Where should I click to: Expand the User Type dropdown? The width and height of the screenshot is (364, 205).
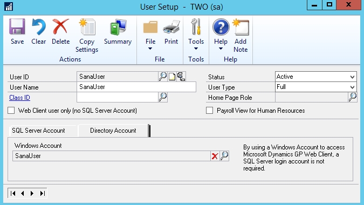coord(352,87)
